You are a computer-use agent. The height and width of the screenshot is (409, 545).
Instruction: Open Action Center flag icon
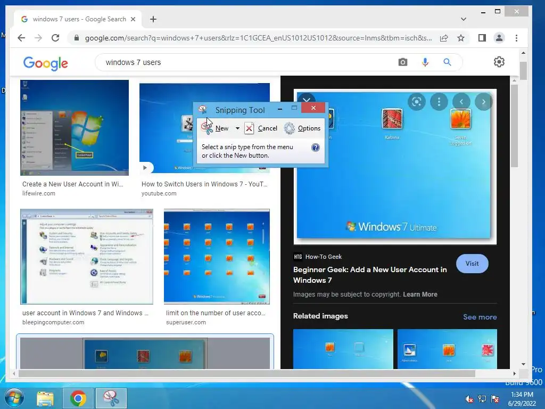click(x=495, y=399)
